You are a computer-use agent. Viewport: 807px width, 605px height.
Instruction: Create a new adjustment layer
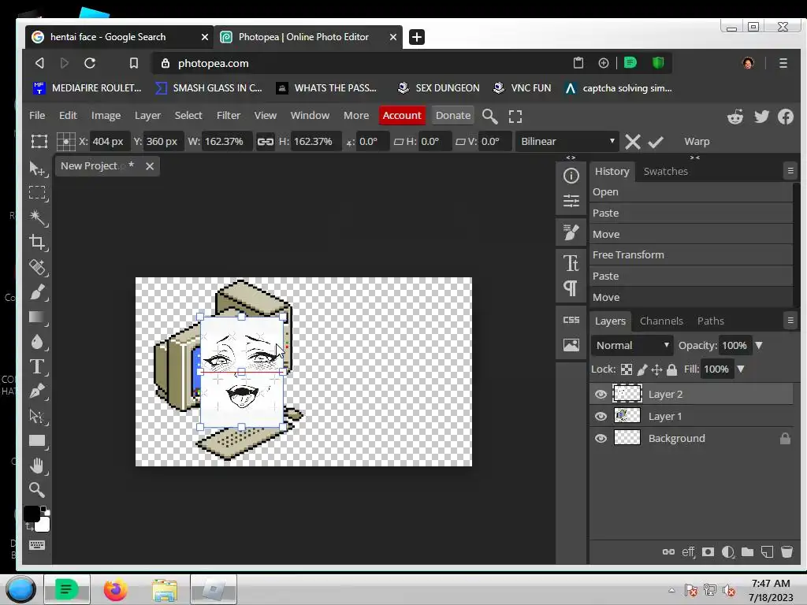[x=727, y=552]
